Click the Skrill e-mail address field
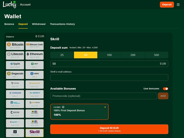The height and width of the screenshot is (138, 184). point(109,78)
